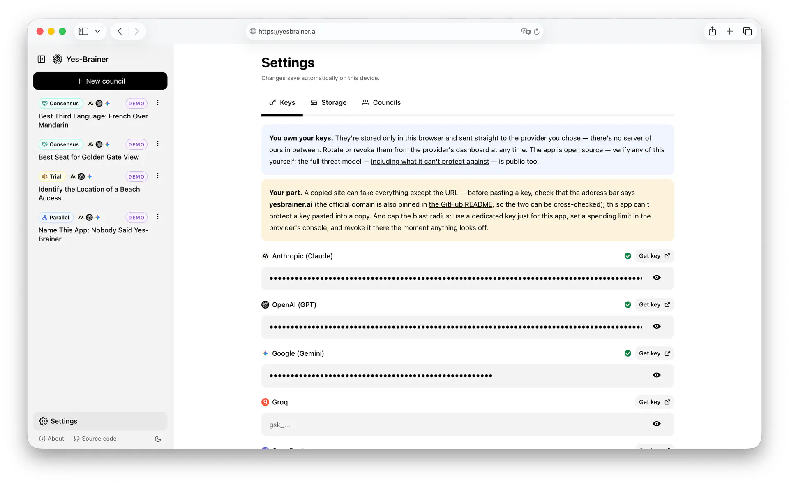Go back in browser history

pos(120,31)
